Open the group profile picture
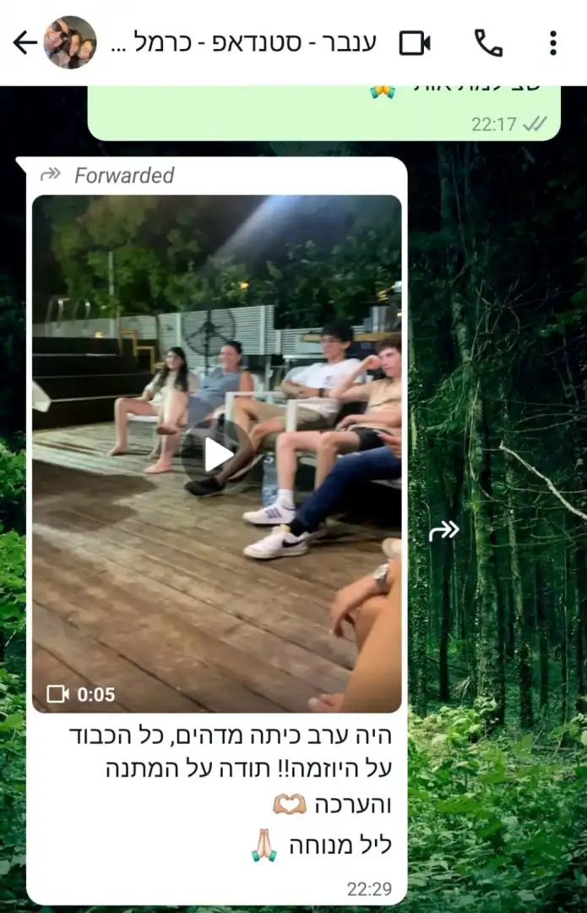 [x=70, y=42]
